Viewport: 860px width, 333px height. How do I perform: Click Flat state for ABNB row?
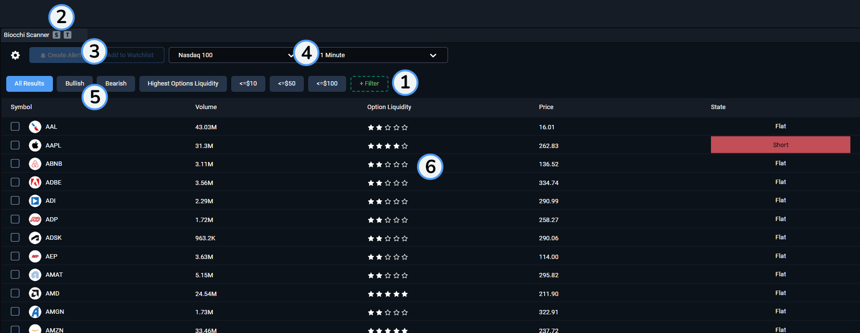click(x=781, y=163)
